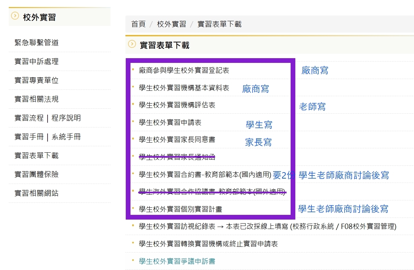Open 學生校外實習轉換實習機構或終止實習申請表
Viewport: 414px width, 270px height.
click(x=208, y=244)
